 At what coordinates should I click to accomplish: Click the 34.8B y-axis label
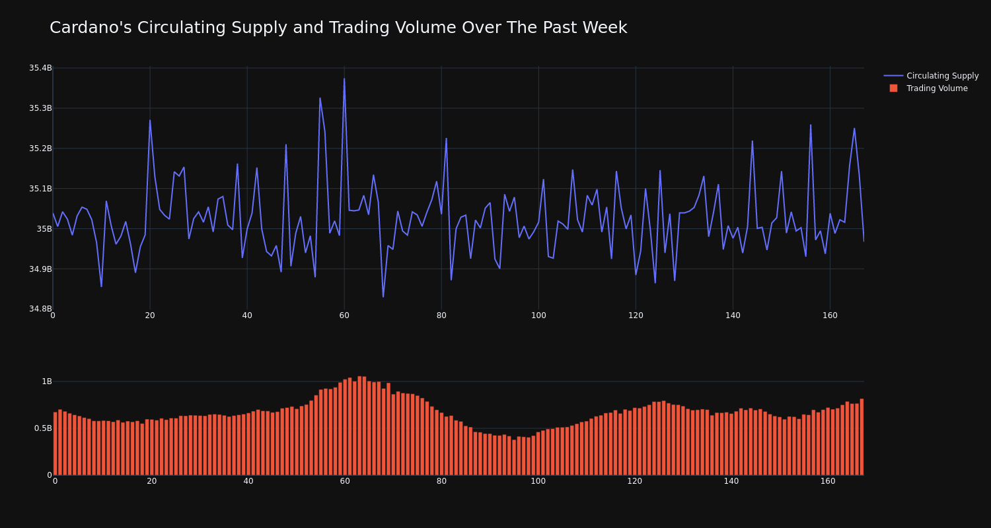(x=40, y=309)
